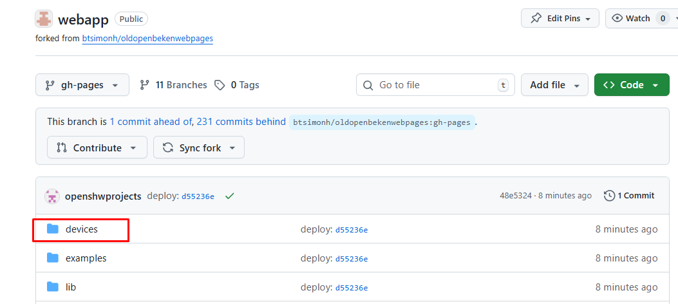The width and height of the screenshot is (678, 304).
Task: Click the webapp repository avatar icon
Action: click(44, 19)
